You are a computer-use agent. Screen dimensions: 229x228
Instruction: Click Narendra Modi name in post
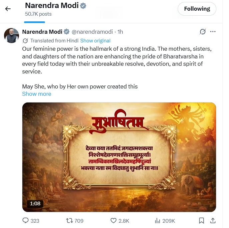click(42, 32)
